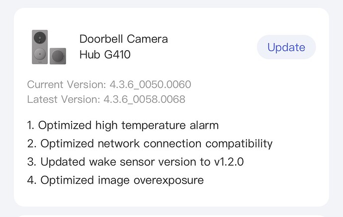Viewport: 343px width, 217px height.
Task: Tap the number 4 list marker
Action: (32, 180)
